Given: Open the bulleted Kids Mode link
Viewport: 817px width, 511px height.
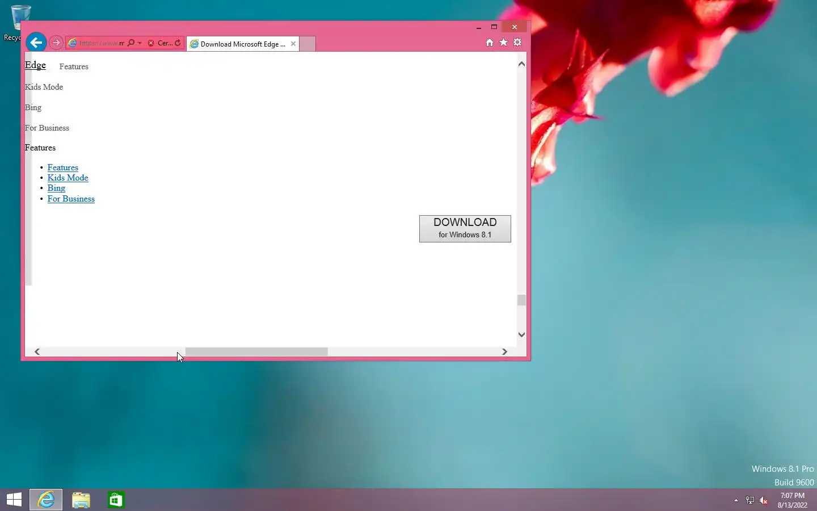Looking at the screenshot, I should (68, 178).
